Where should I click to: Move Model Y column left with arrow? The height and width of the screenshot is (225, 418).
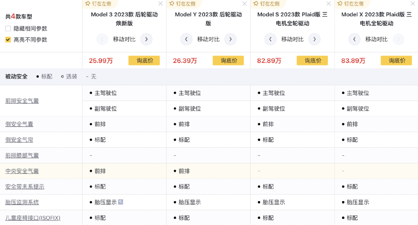[x=186, y=39]
